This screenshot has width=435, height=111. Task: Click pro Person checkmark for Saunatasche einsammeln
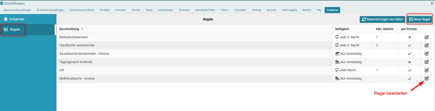(409, 54)
